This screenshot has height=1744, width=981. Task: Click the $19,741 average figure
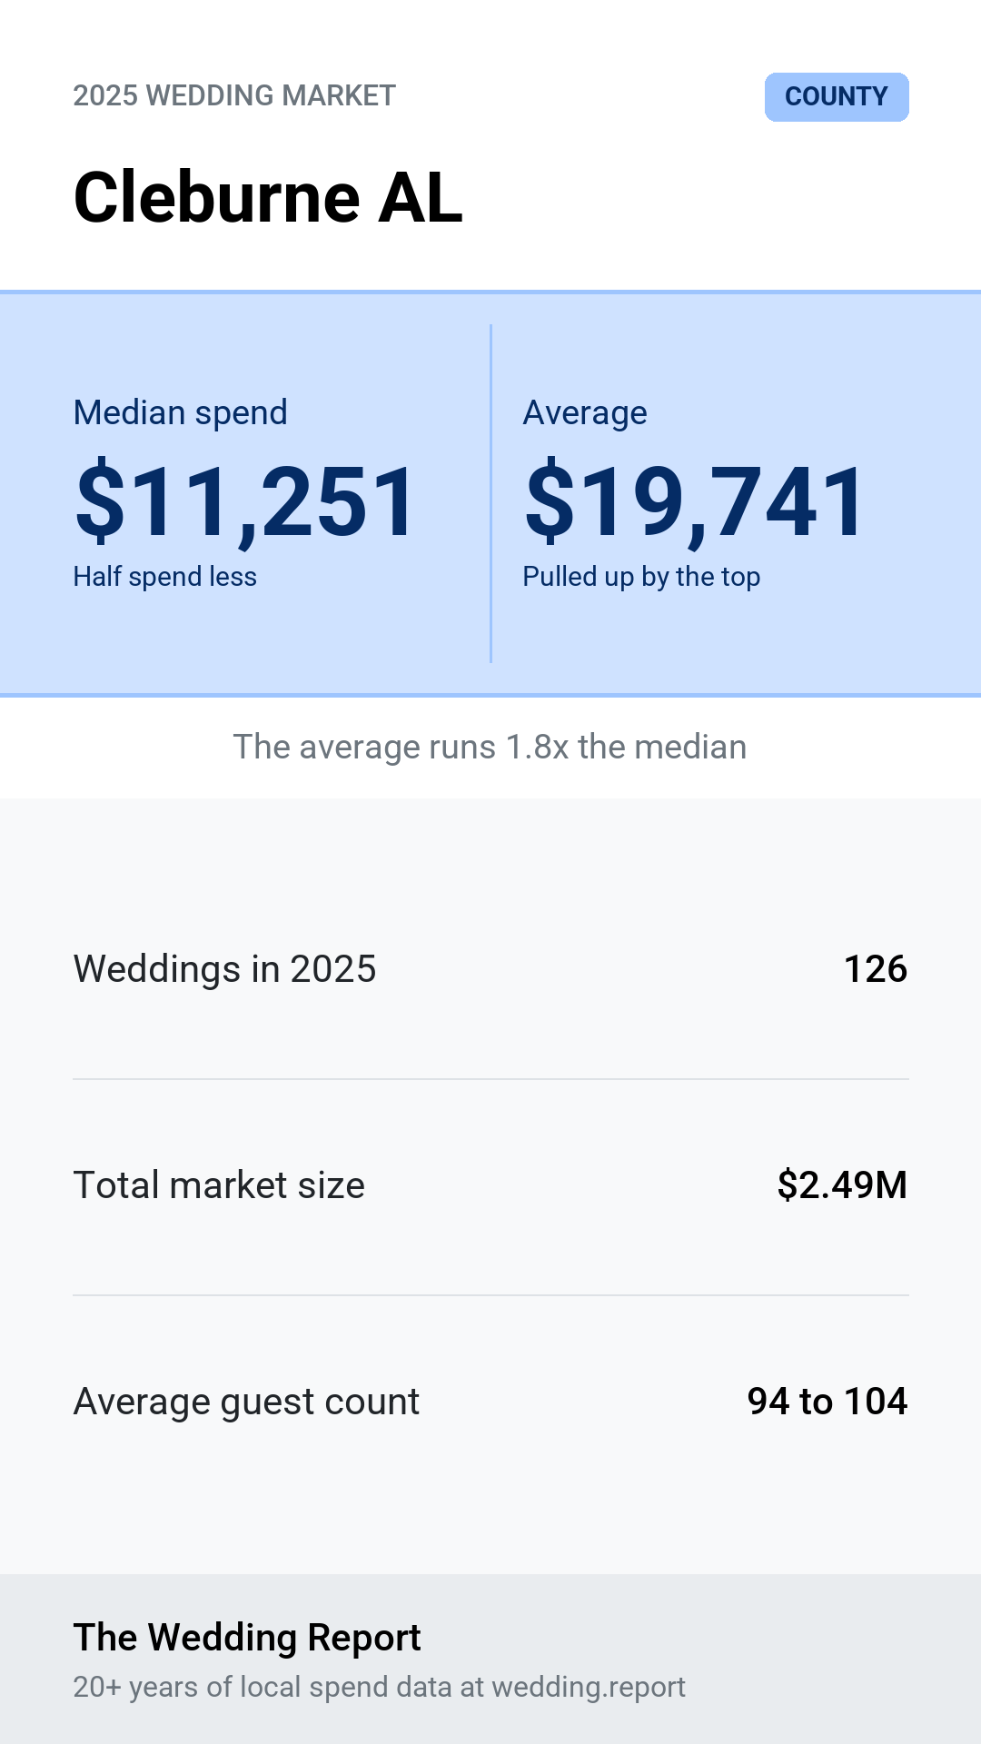click(695, 502)
